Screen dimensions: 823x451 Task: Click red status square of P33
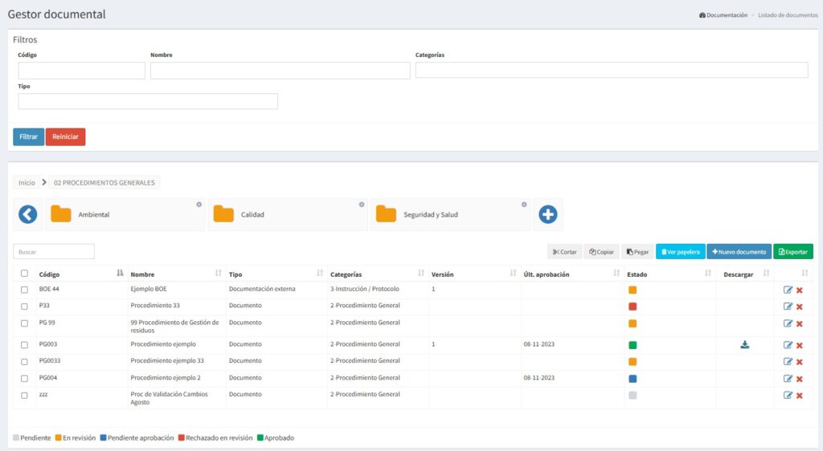click(x=633, y=307)
